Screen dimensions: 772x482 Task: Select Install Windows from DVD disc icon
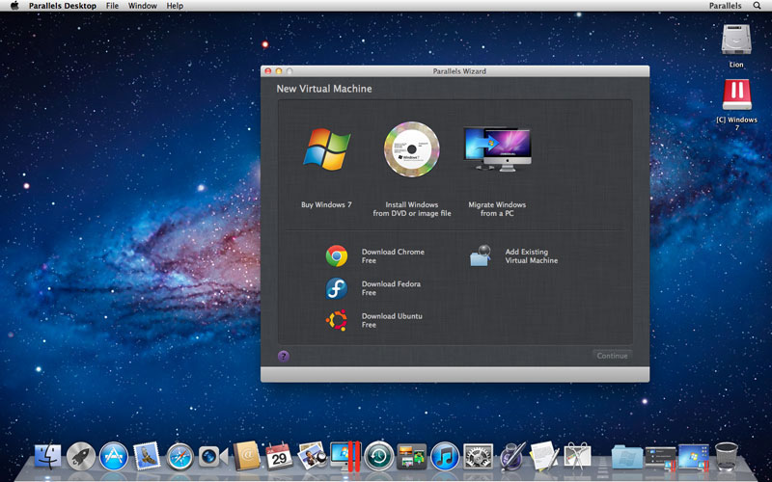coord(412,150)
